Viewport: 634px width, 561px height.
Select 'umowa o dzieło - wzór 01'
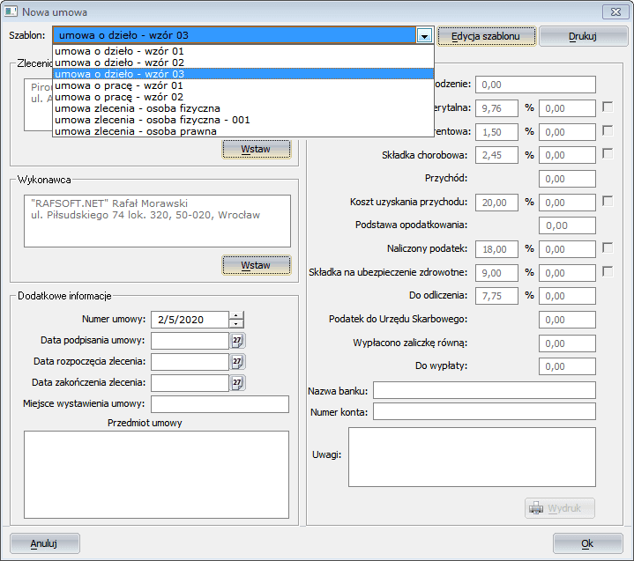click(119, 51)
